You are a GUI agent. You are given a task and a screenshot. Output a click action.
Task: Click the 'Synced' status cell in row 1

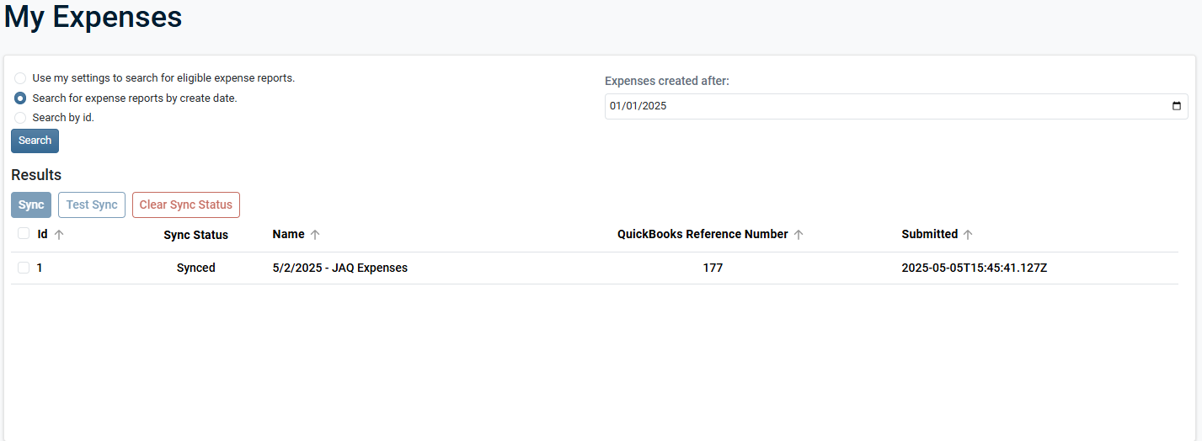(x=195, y=268)
